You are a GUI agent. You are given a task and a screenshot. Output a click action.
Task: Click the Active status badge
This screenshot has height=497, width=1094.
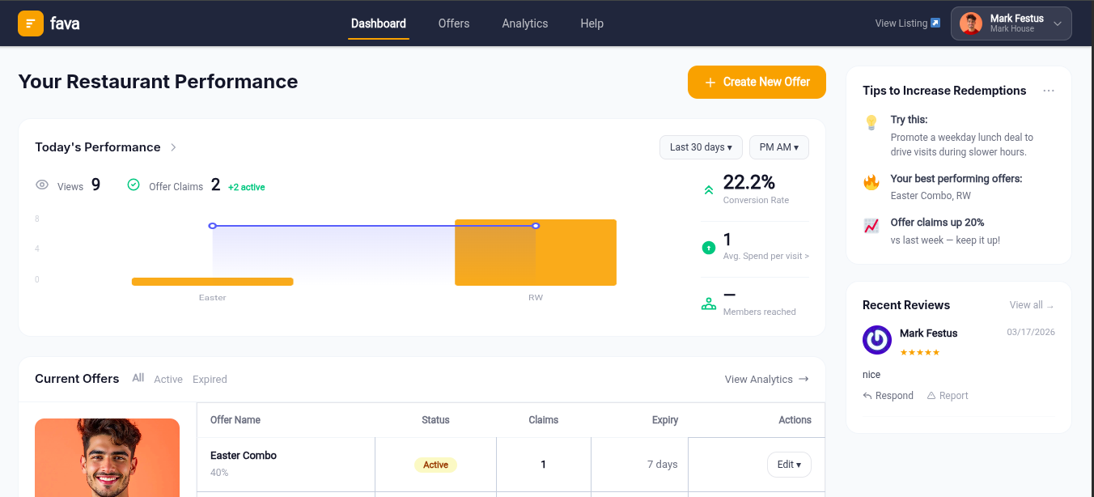(x=435, y=465)
